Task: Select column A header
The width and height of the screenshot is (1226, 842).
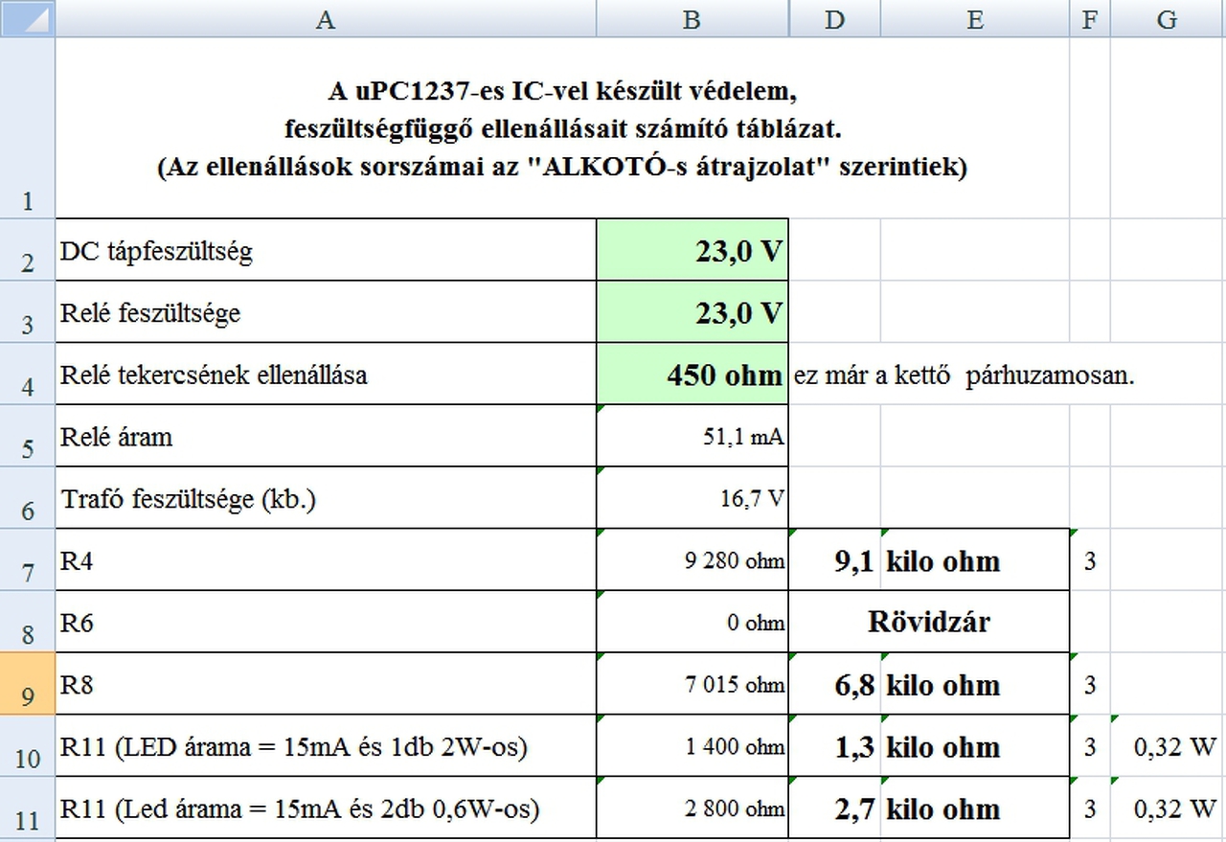Action: coord(326,19)
